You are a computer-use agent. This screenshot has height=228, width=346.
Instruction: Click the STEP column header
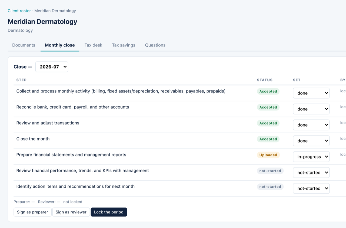coord(21,80)
